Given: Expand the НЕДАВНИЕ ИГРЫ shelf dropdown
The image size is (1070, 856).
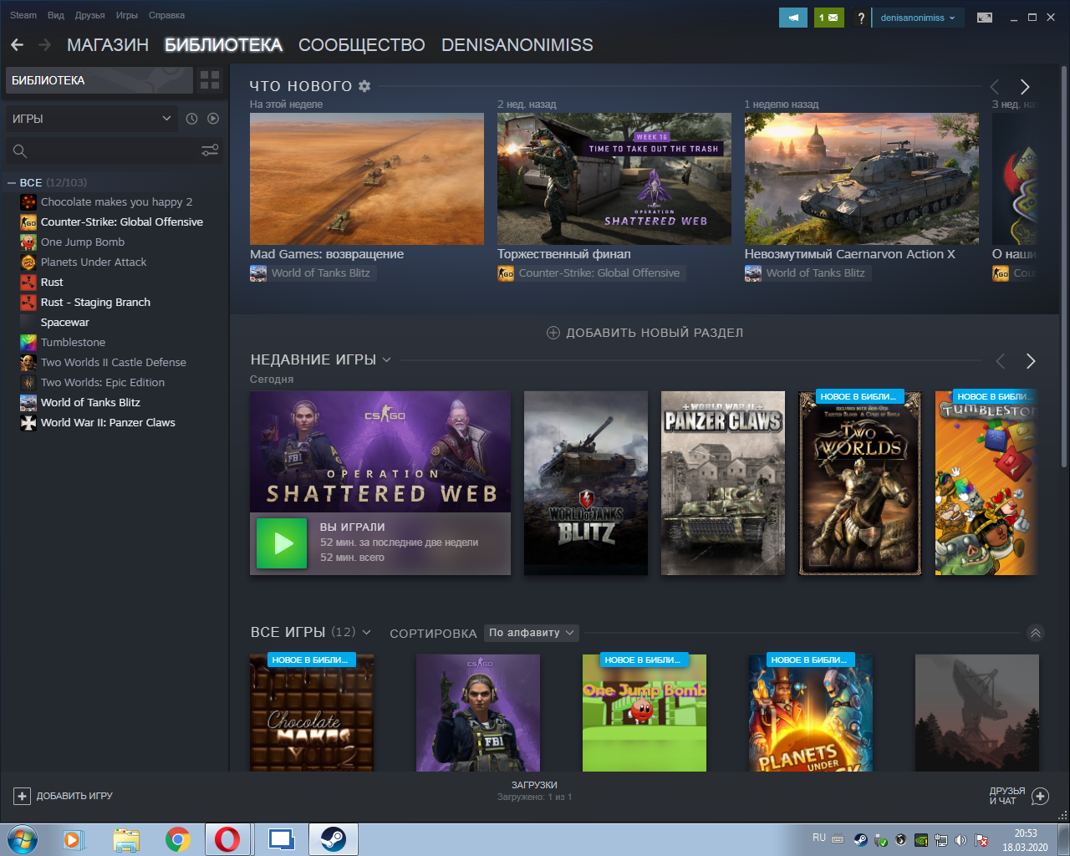Looking at the screenshot, I should [386, 360].
